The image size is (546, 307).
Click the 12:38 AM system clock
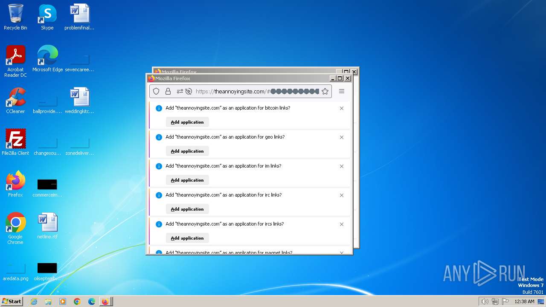(524, 301)
